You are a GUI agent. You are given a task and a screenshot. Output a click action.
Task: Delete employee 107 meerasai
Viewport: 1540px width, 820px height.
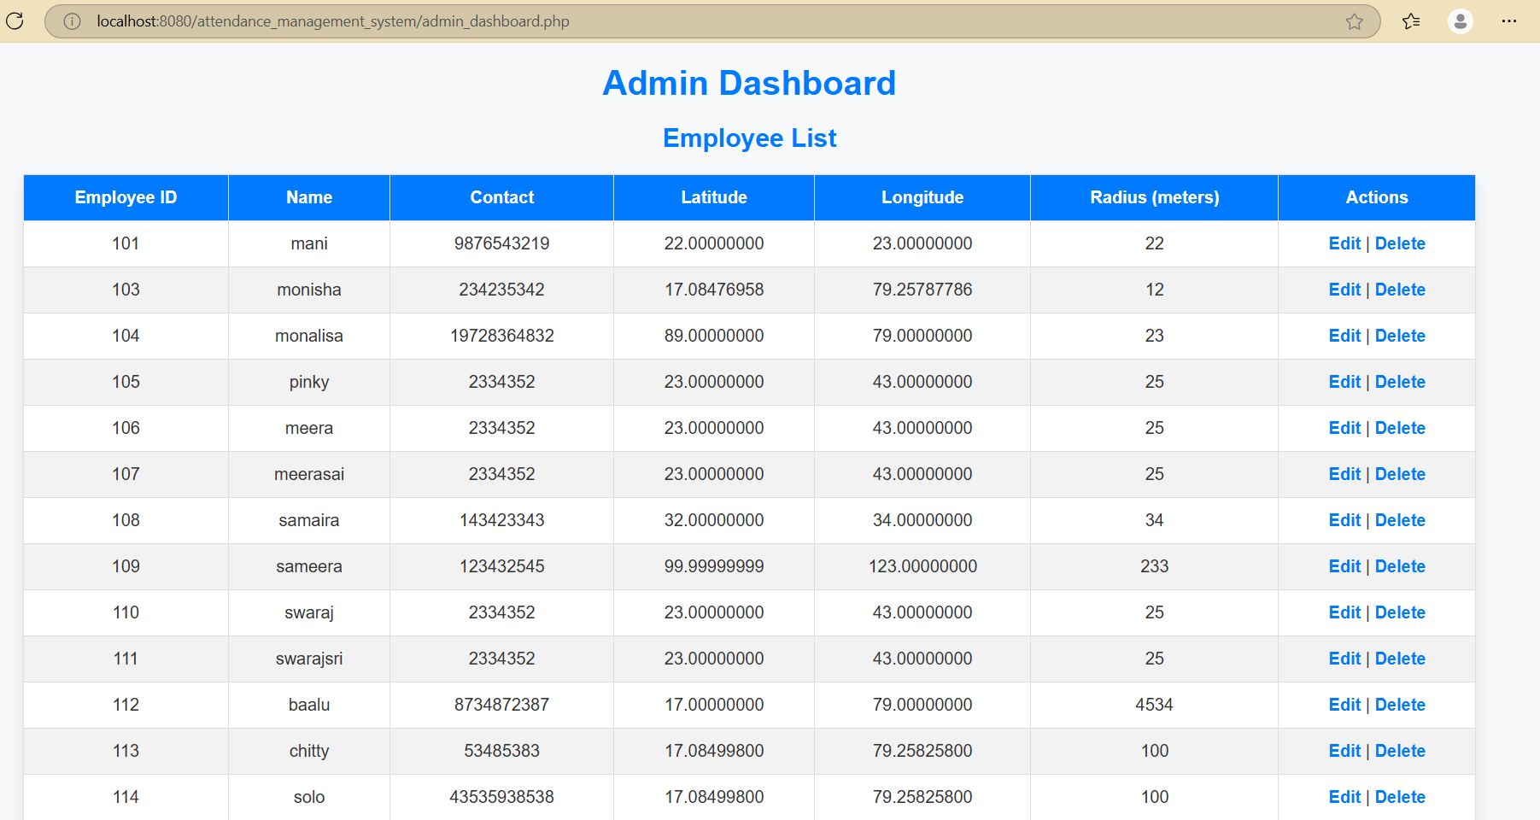(x=1400, y=474)
